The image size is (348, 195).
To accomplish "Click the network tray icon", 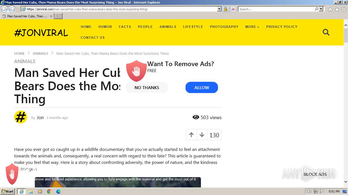I will [316, 191].
